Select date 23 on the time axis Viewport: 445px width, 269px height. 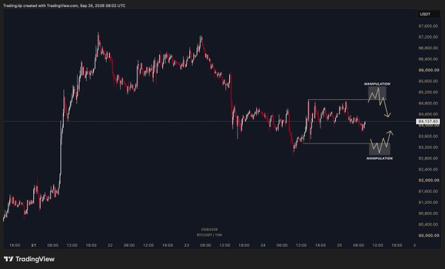[x=186, y=245]
